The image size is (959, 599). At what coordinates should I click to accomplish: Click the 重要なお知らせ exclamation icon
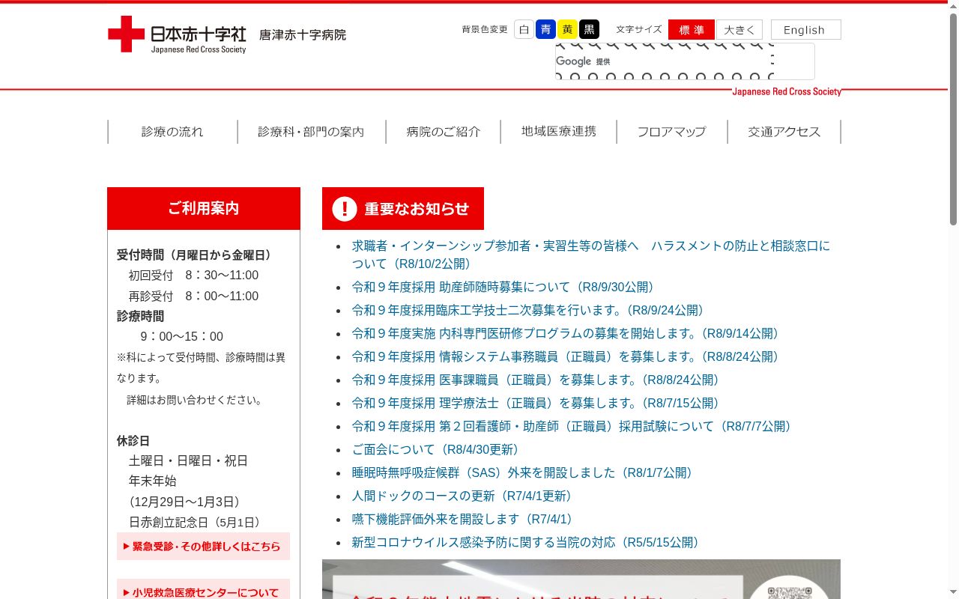(345, 209)
